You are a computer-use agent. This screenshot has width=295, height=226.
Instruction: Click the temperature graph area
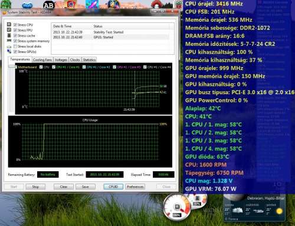point(94,89)
